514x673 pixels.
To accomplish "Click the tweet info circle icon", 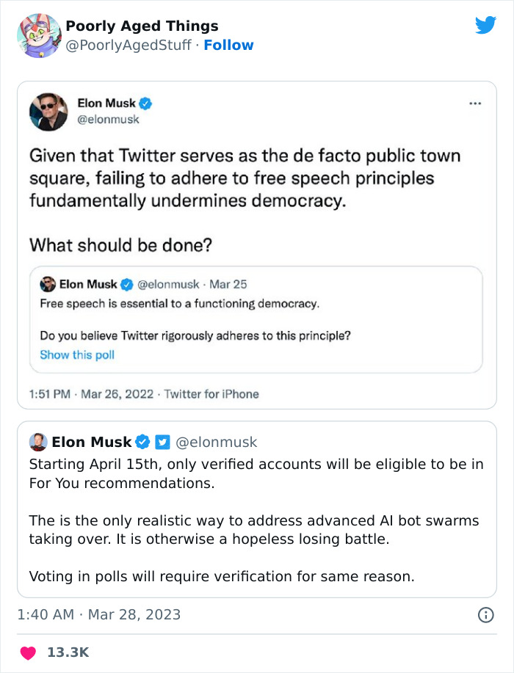I will [485, 615].
